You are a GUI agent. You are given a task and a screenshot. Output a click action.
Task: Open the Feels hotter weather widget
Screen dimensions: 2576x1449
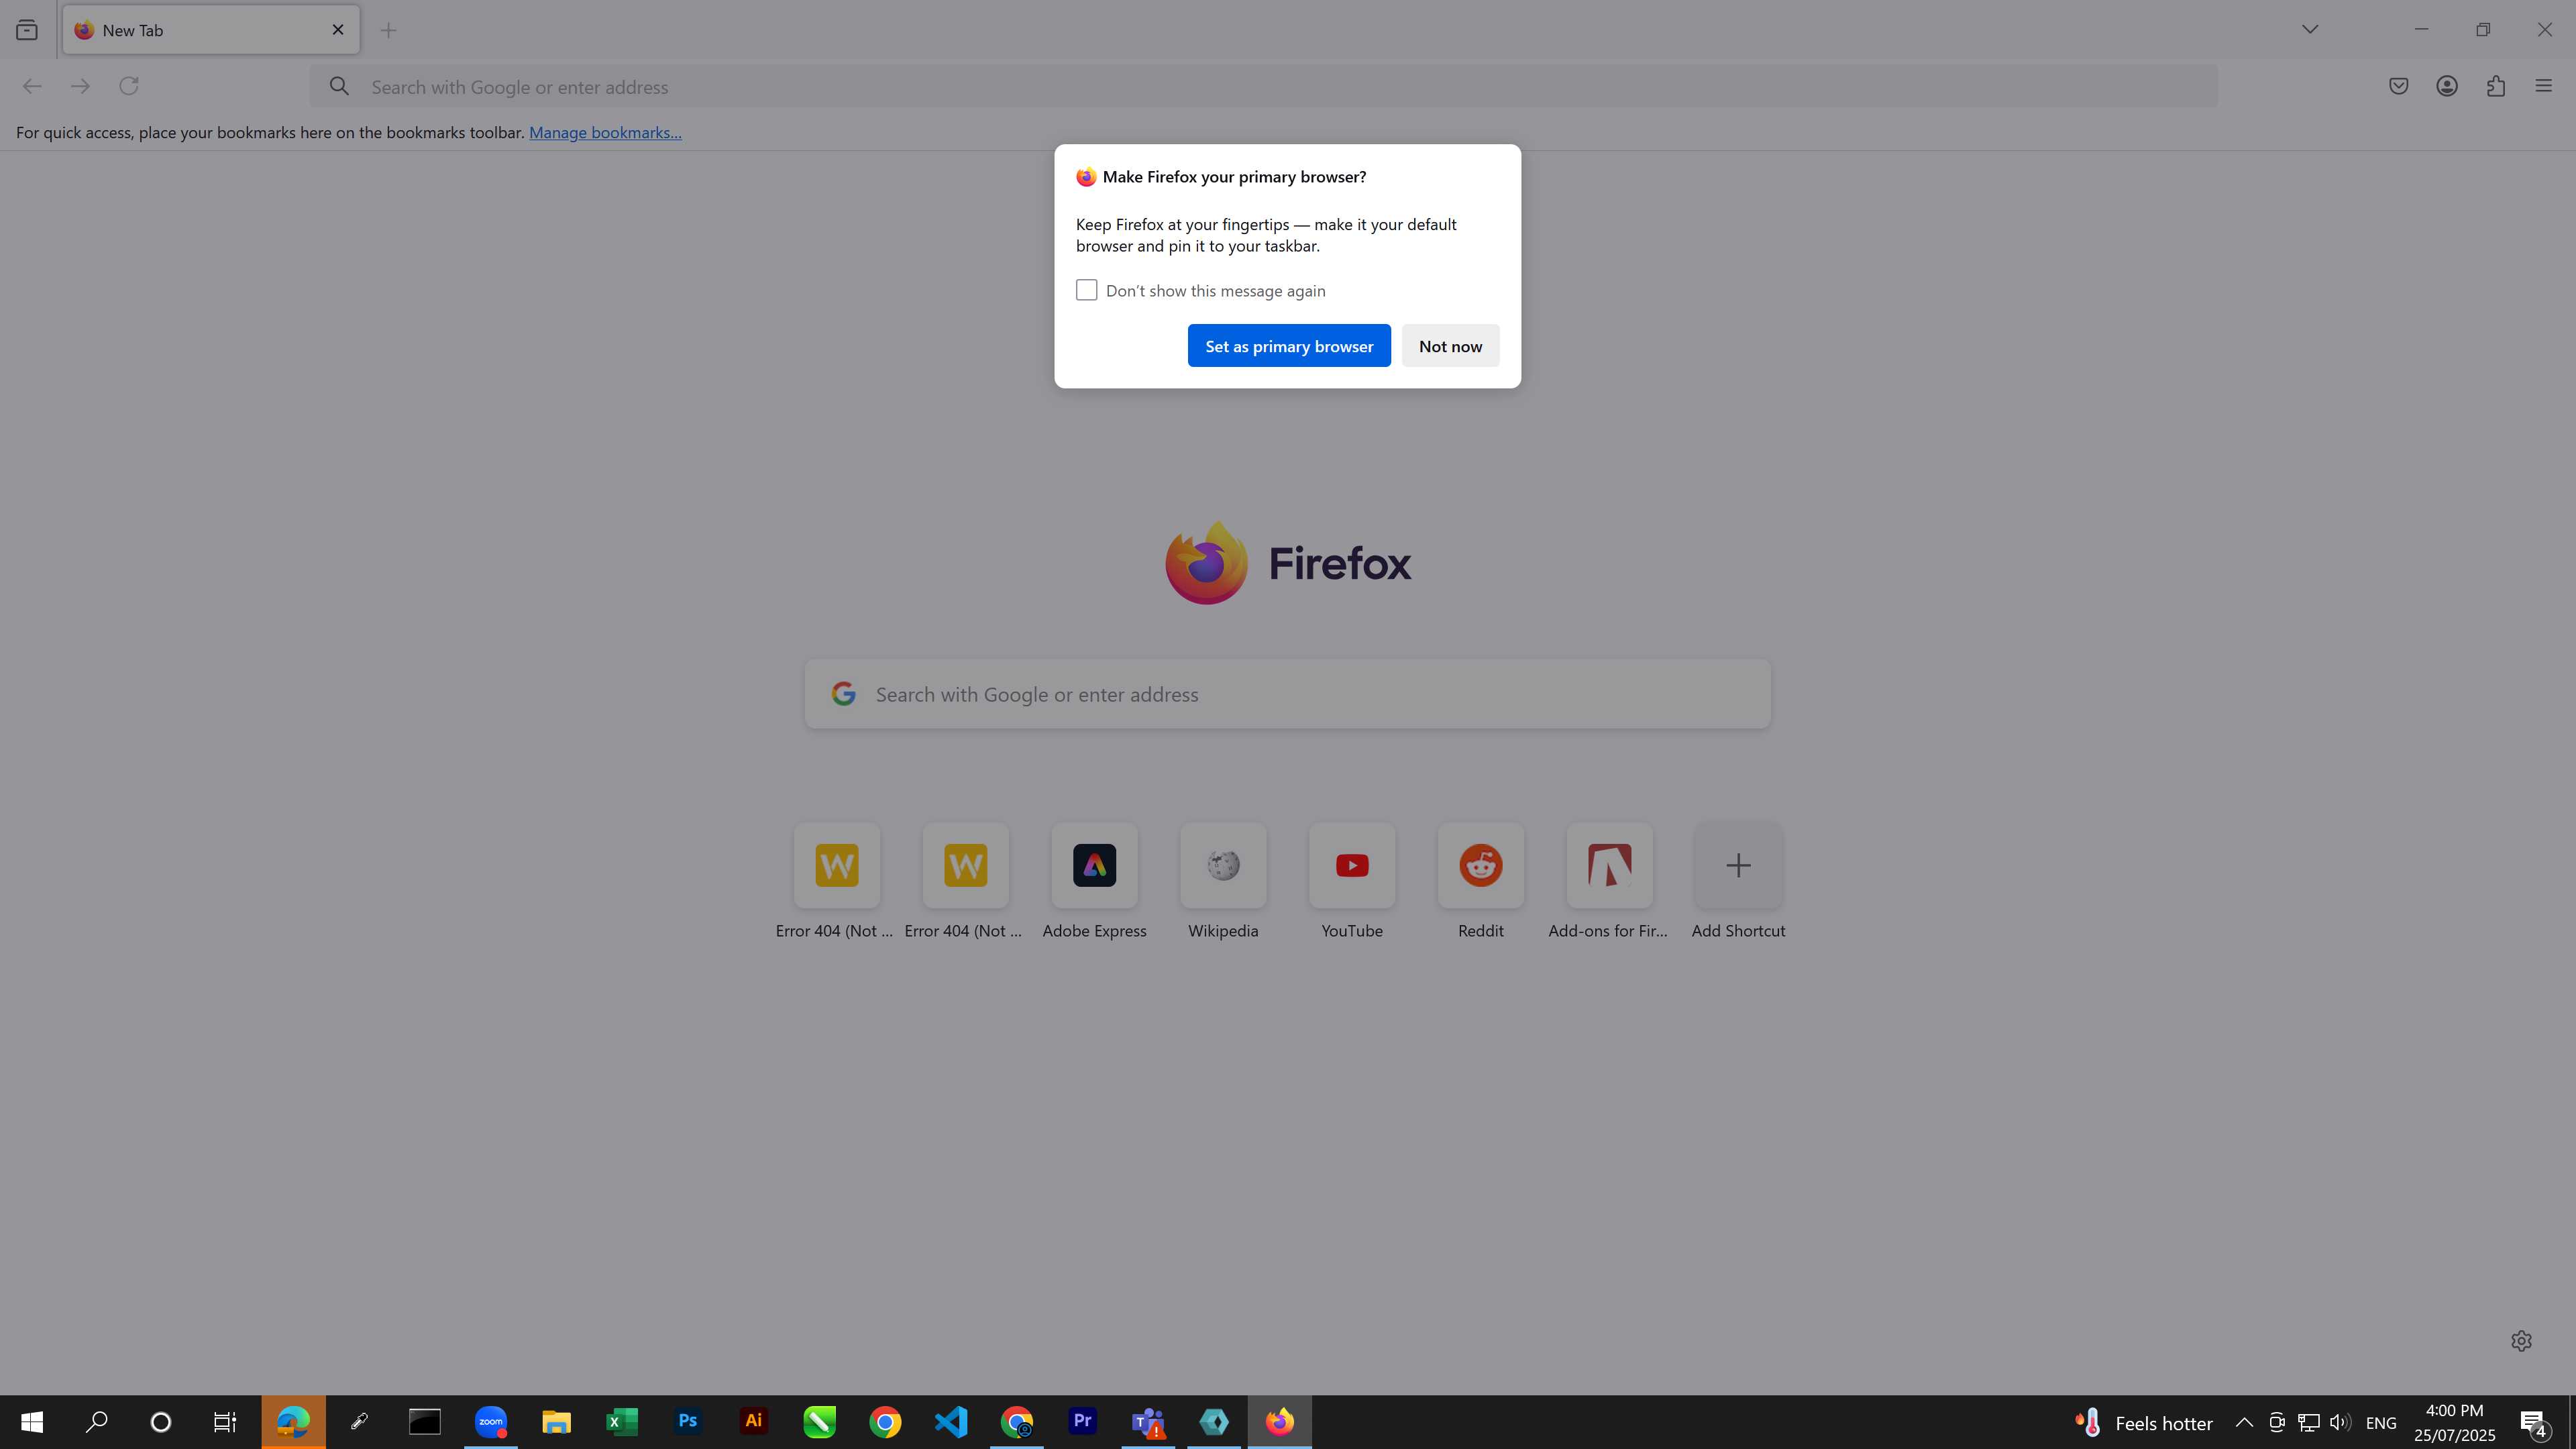[2144, 1423]
